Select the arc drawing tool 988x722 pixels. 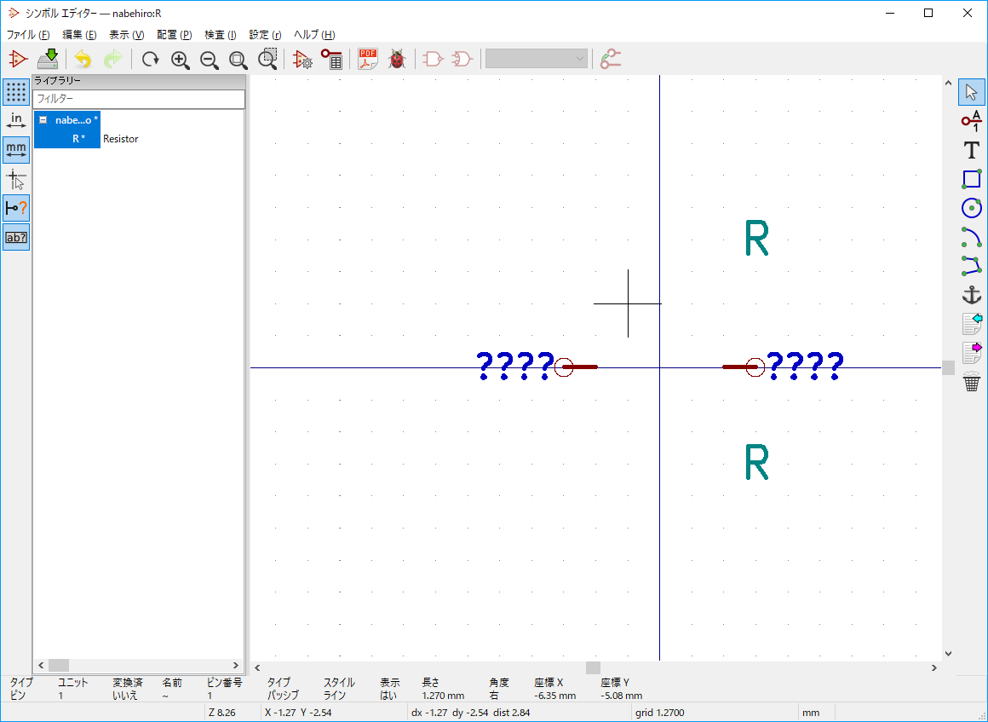click(x=971, y=237)
